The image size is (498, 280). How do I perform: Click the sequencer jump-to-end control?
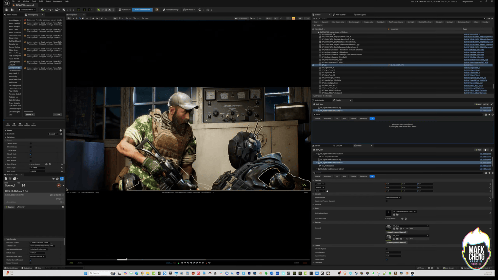(203, 263)
